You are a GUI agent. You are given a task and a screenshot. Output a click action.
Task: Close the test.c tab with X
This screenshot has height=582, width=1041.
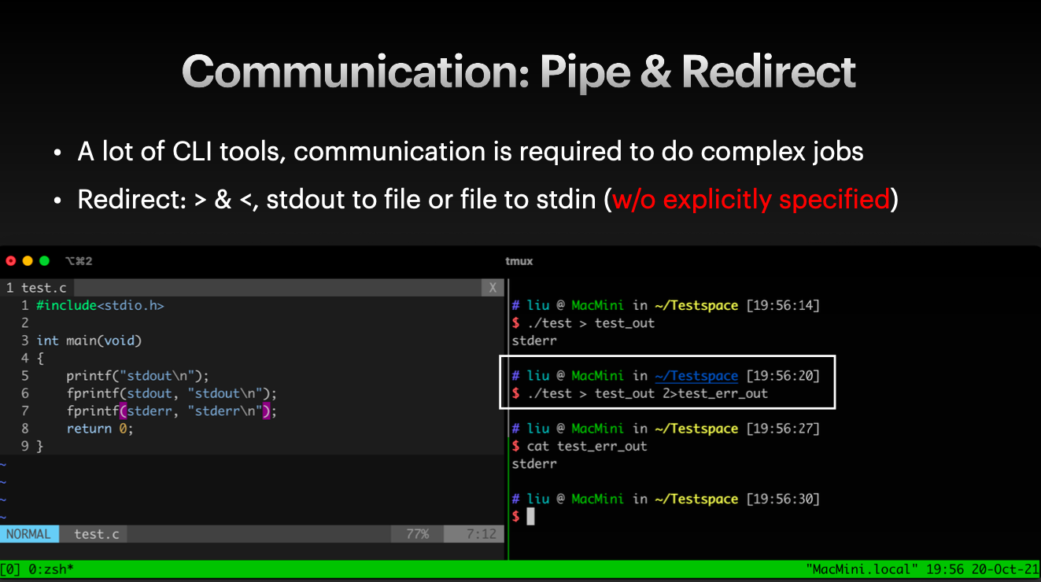click(493, 288)
